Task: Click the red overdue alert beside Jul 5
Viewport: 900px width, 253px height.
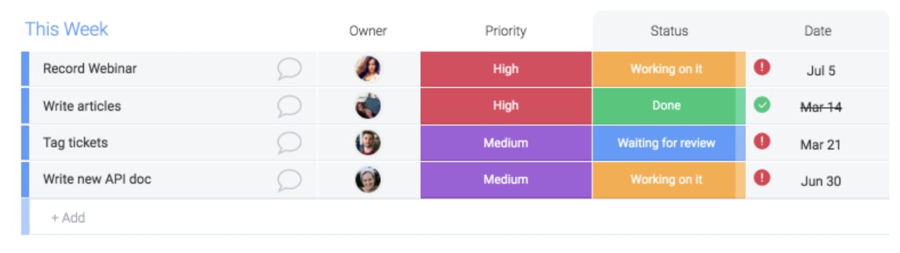Action: tap(762, 67)
